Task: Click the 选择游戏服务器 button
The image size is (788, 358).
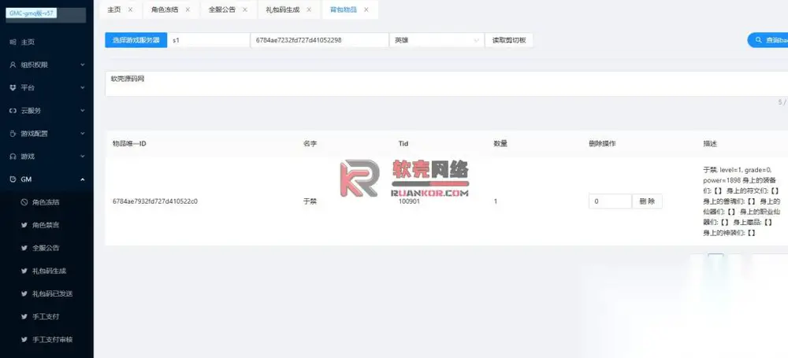Action: (136, 40)
